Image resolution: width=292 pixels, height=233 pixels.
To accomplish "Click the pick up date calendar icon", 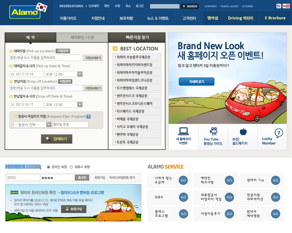I will click(x=12, y=74).
